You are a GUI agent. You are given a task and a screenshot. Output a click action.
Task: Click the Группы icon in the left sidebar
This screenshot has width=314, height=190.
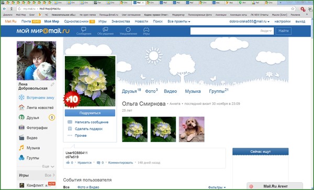pos(21,158)
